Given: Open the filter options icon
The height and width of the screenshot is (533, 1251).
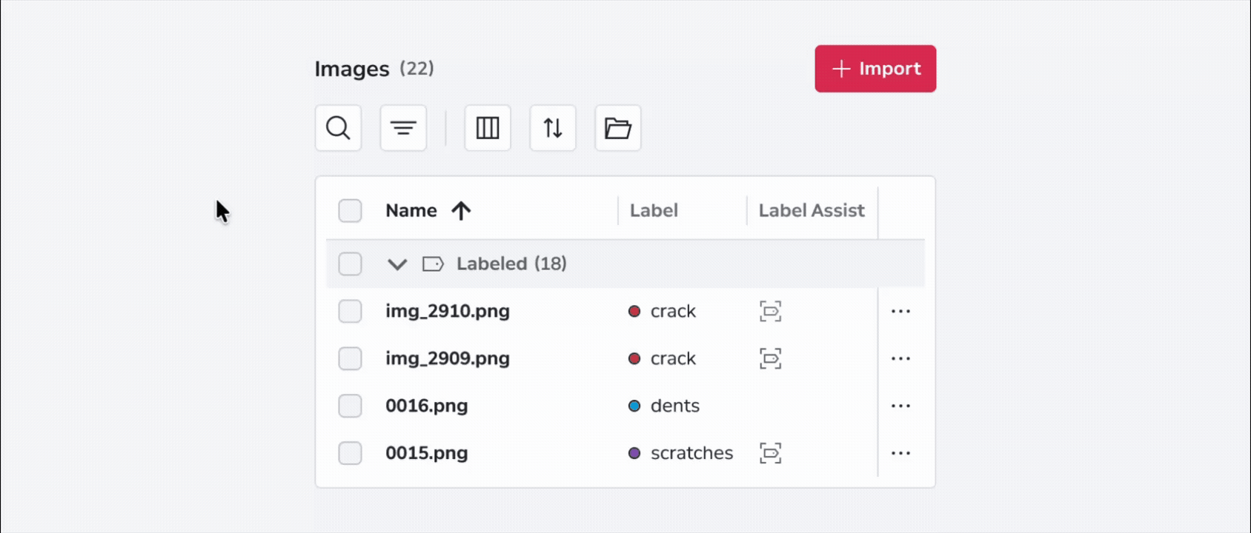Looking at the screenshot, I should pos(403,128).
